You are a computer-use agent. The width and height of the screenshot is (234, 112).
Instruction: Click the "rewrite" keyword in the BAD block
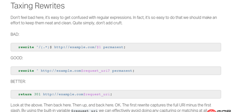point(26,47)
